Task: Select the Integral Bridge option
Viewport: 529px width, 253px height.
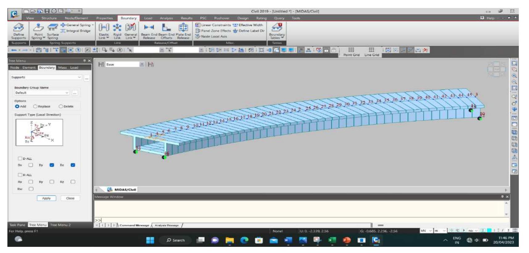Action: click(76, 31)
